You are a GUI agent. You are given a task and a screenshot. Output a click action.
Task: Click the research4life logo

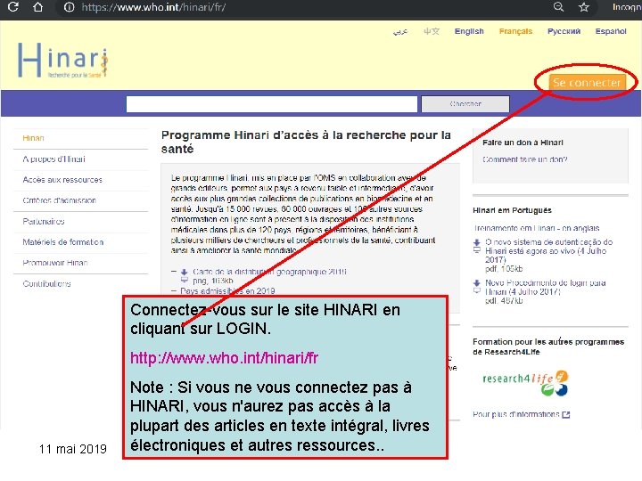click(526, 383)
